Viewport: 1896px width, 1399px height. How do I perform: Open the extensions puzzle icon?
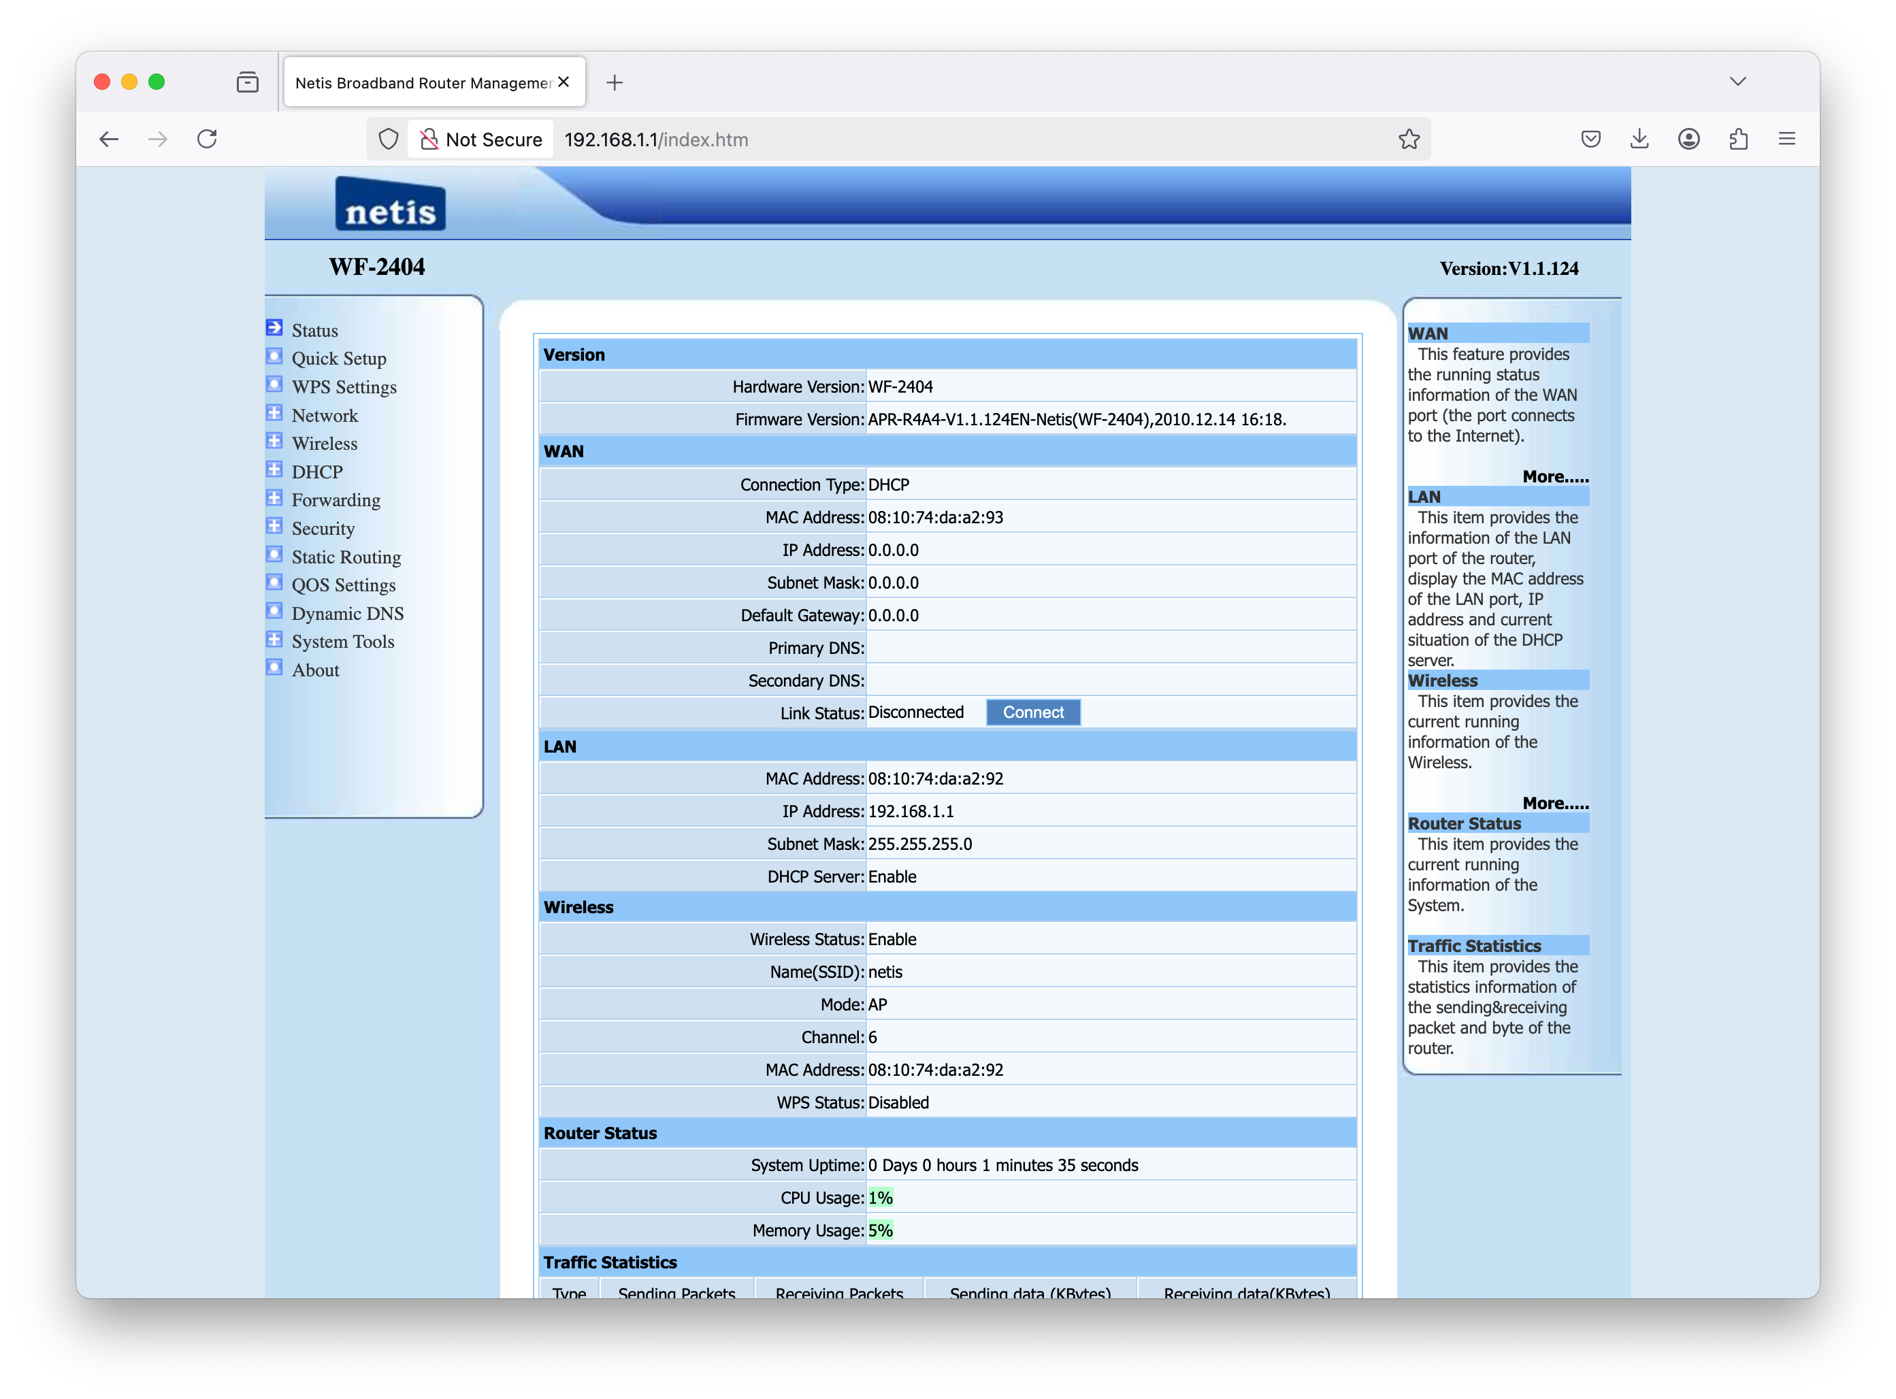coord(1737,139)
